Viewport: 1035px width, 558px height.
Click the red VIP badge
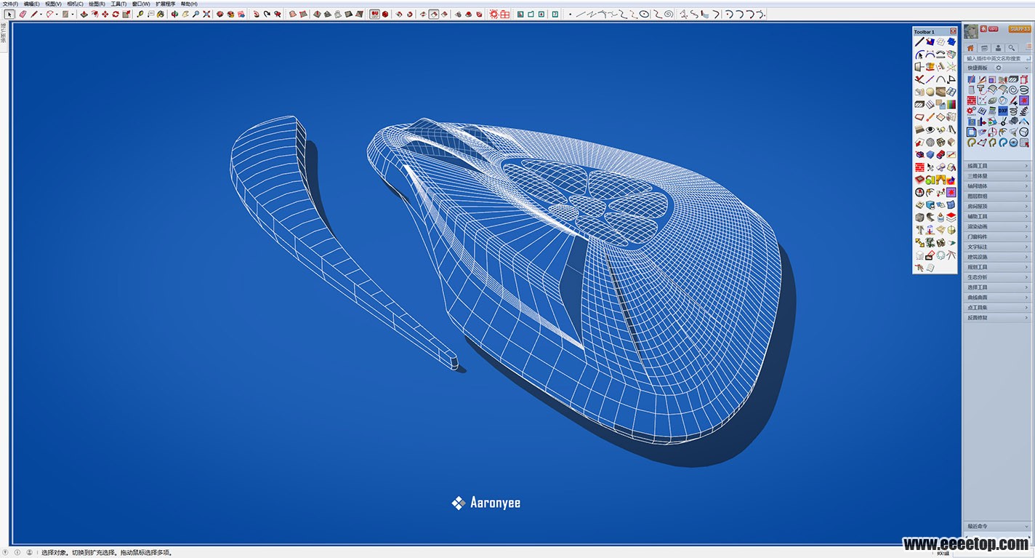coord(993,29)
